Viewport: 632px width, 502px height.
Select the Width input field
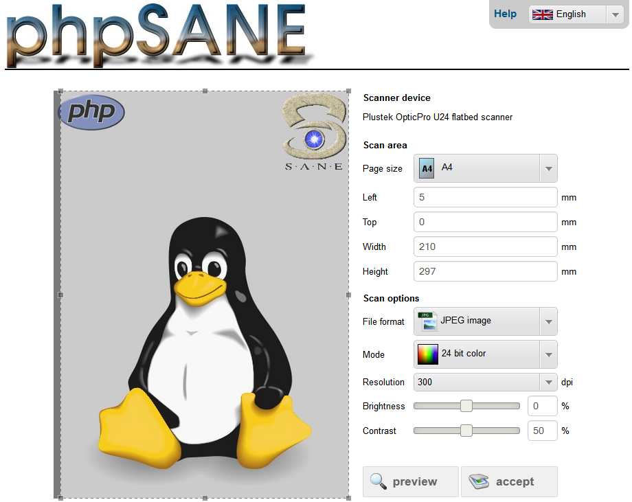pyautogui.click(x=485, y=247)
